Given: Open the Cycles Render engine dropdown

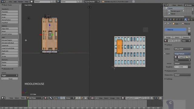Looking at the screenshot, I should click(92, 2).
